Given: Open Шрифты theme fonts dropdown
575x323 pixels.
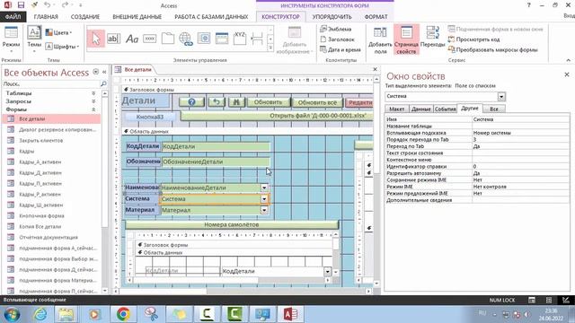Looking at the screenshot, I should pos(62,47).
